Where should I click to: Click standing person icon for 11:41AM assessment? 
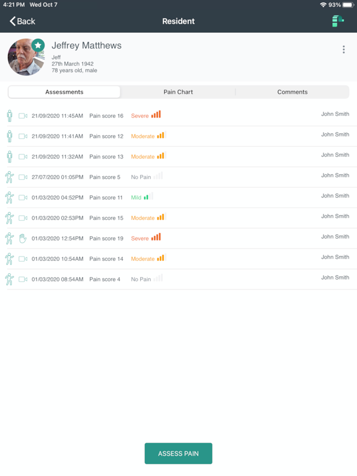click(10, 136)
